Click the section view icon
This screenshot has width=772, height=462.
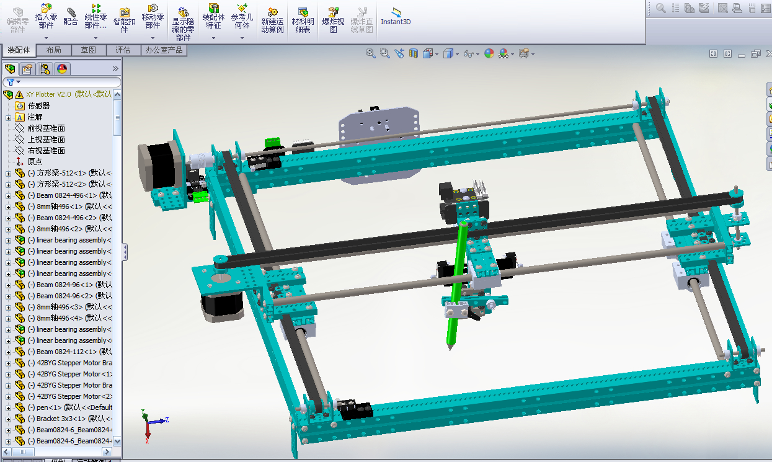pyautogui.click(x=414, y=53)
